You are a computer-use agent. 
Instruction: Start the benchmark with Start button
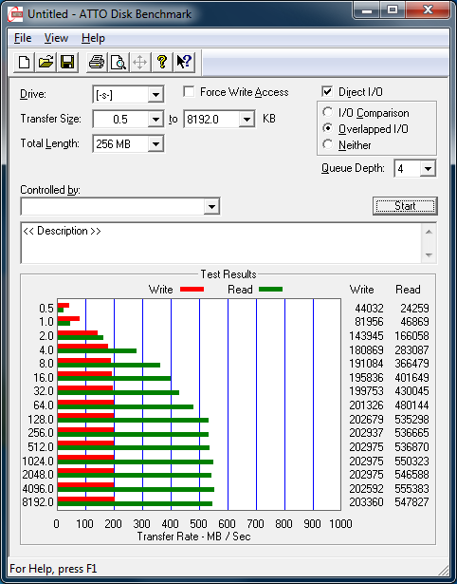point(405,206)
